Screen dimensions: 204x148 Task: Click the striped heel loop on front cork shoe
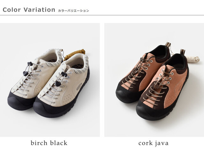pyautogui.click(x=183, y=52)
